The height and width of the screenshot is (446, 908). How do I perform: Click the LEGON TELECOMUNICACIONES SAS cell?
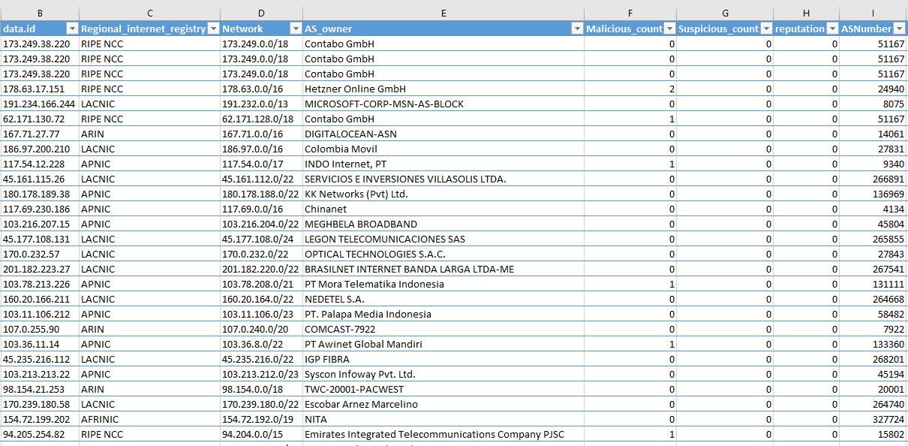click(443, 239)
